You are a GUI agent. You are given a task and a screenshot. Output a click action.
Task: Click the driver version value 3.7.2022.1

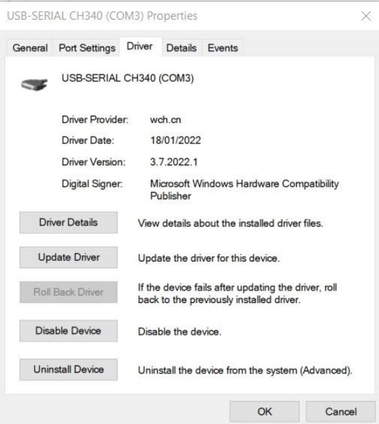click(174, 162)
